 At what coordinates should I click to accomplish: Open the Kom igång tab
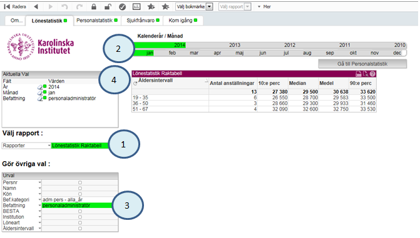[183, 21]
